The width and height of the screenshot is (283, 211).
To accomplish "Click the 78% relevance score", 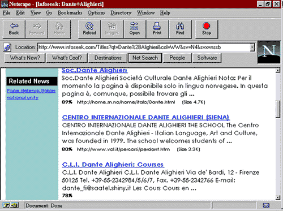I will coord(67,196).
